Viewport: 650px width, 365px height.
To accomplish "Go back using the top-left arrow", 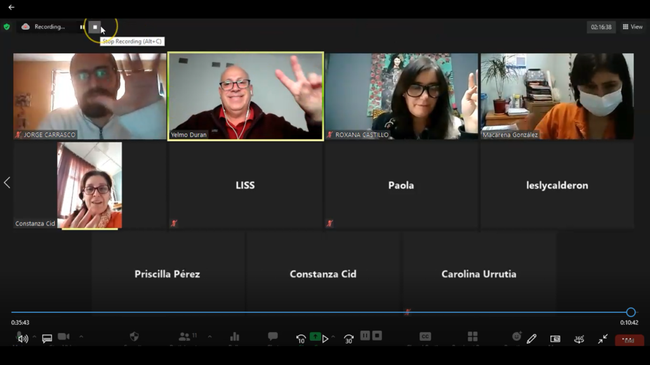I will (x=11, y=8).
